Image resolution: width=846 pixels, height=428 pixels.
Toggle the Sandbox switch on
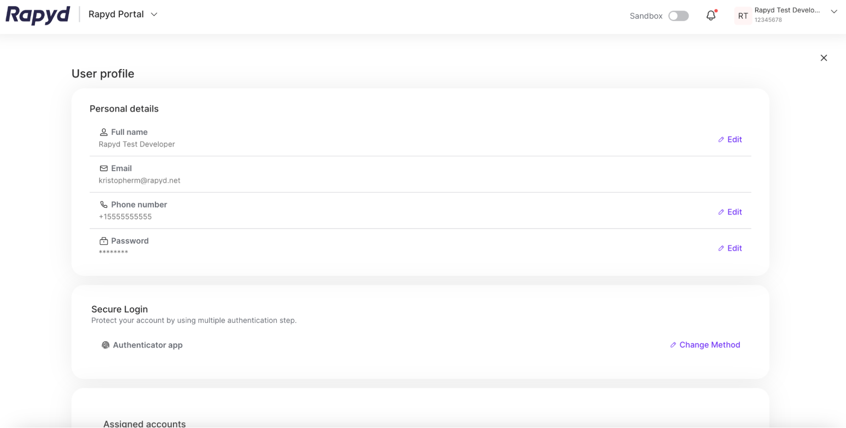678,16
